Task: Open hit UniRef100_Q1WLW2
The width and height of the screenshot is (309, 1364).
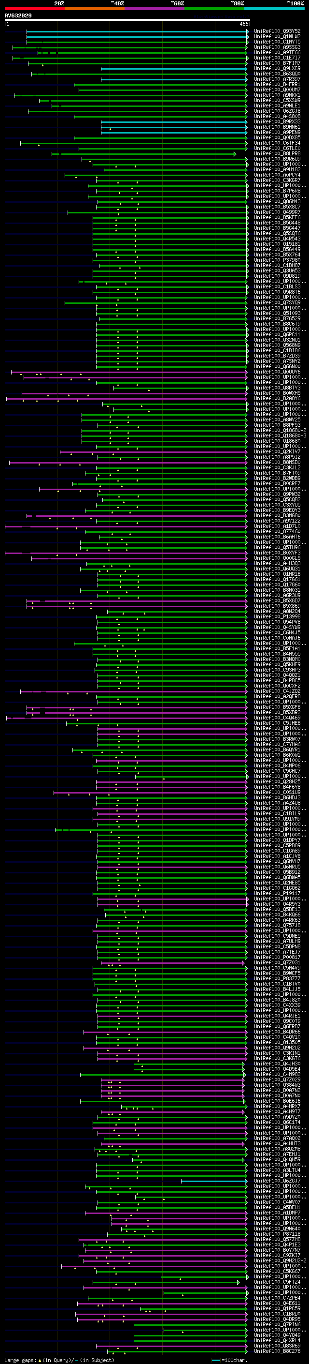Action: click(x=277, y=37)
